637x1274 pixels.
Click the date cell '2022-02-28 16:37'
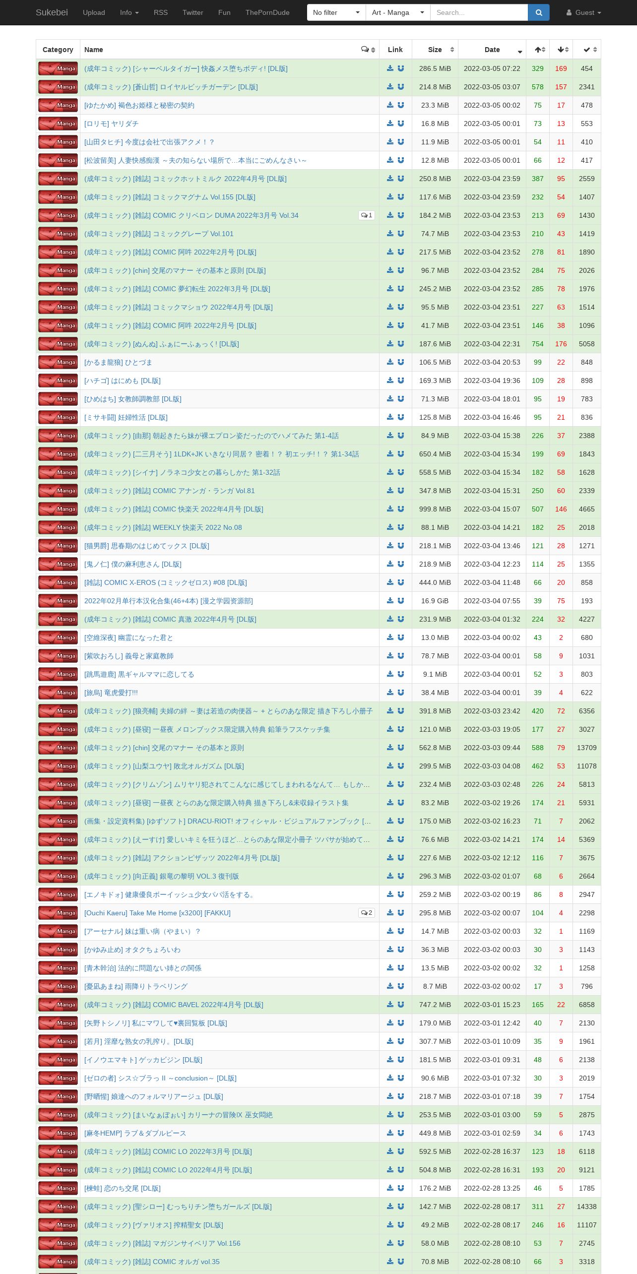click(492, 1151)
